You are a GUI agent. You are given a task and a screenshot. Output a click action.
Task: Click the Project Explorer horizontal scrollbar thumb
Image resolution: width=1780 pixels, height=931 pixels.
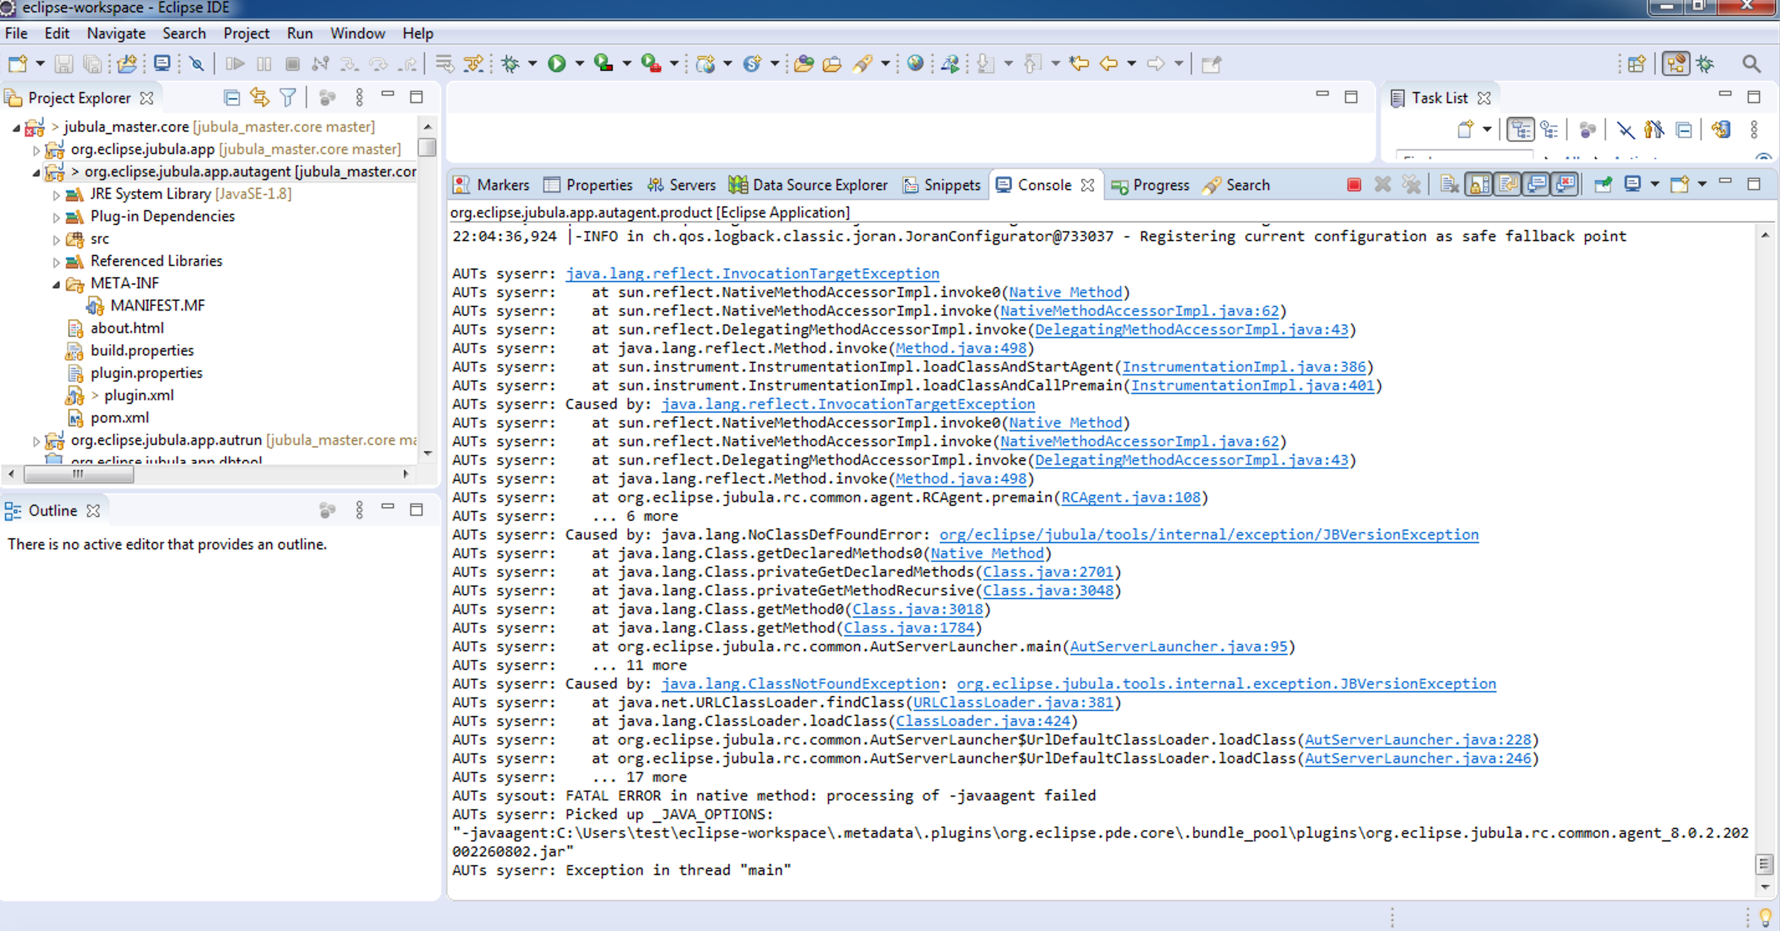click(x=79, y=474)
